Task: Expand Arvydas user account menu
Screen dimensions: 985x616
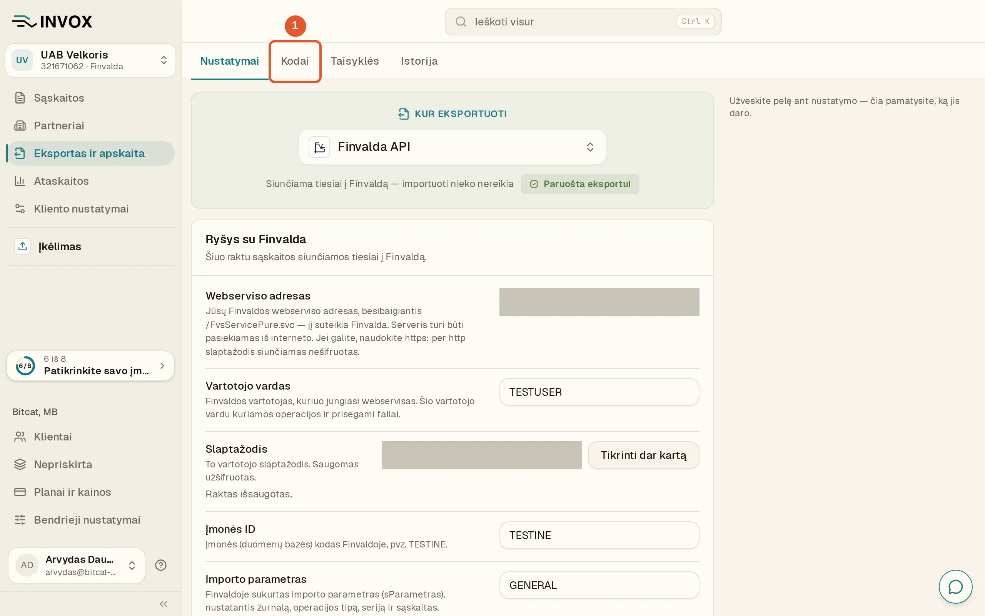Action: (x=77, y=565)
